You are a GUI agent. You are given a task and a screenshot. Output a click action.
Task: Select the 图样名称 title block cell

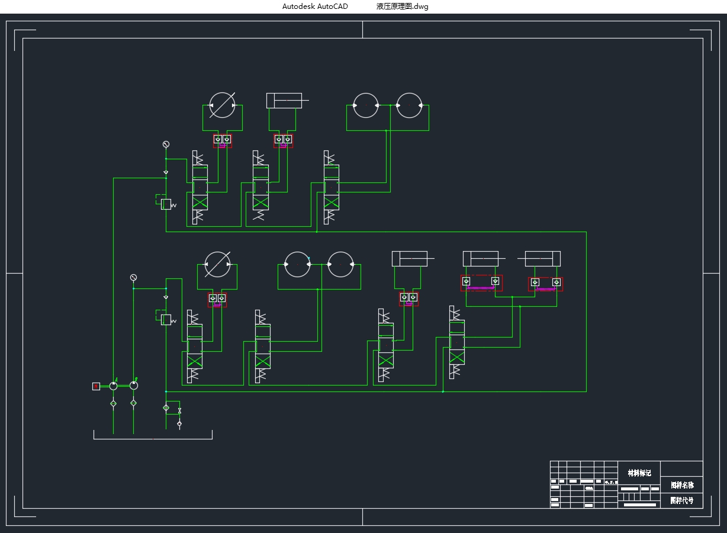tap(681, 485)
